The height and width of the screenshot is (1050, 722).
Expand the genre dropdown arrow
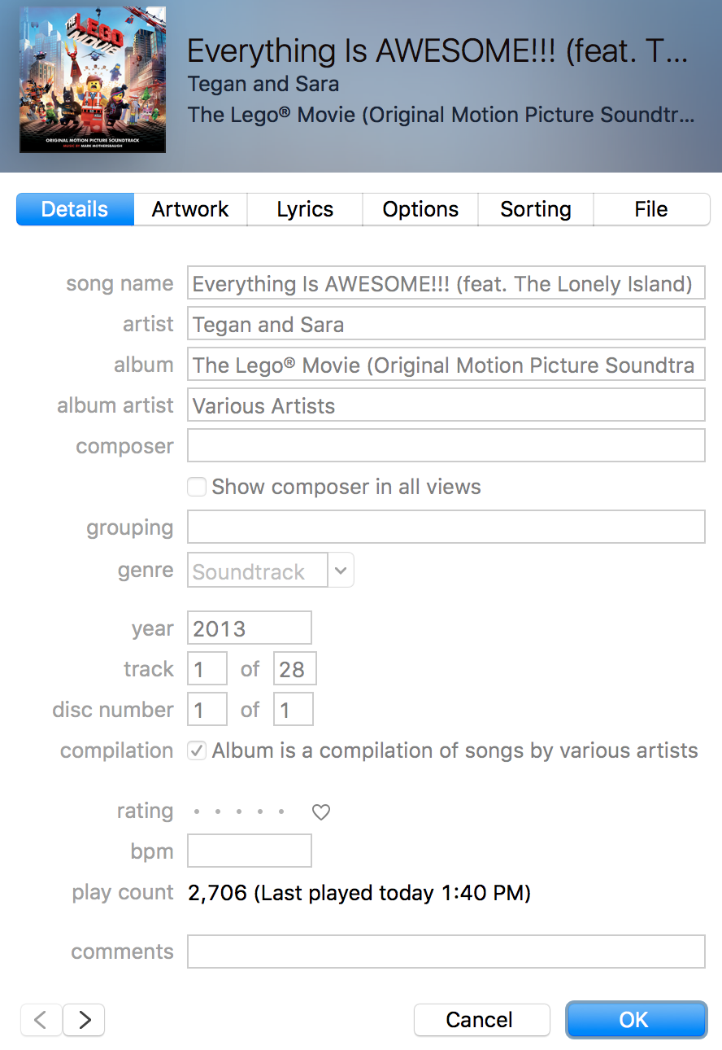[341, 571]
